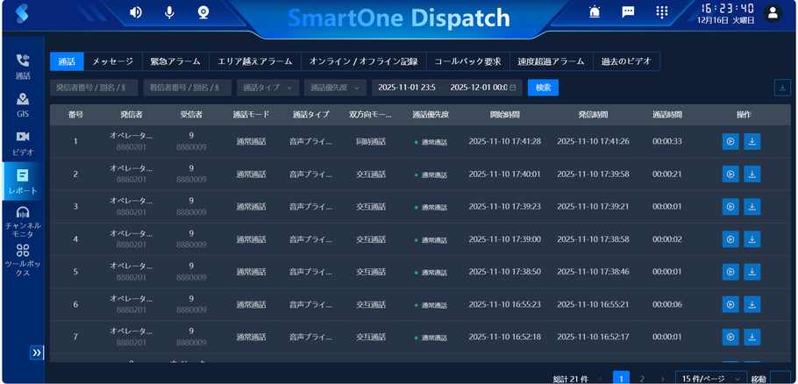The height and width of the screenshot is (384, 798).
Task: Expand the 通話タイプ dropdown filter
Action: click(268, 88)
